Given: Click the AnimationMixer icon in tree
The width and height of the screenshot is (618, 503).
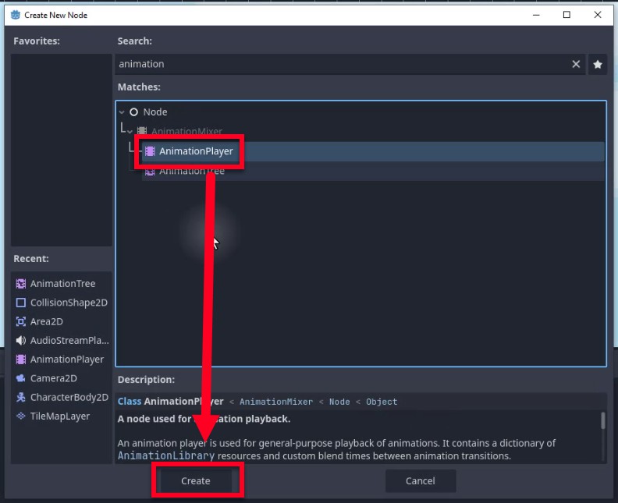Looking at the screenshot, I should point(142,131).
